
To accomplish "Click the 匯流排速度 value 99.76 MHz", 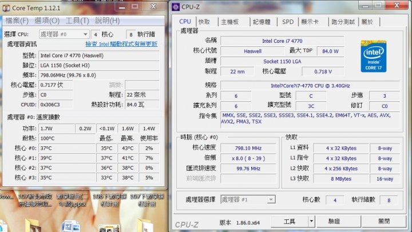I will point(248,169).
